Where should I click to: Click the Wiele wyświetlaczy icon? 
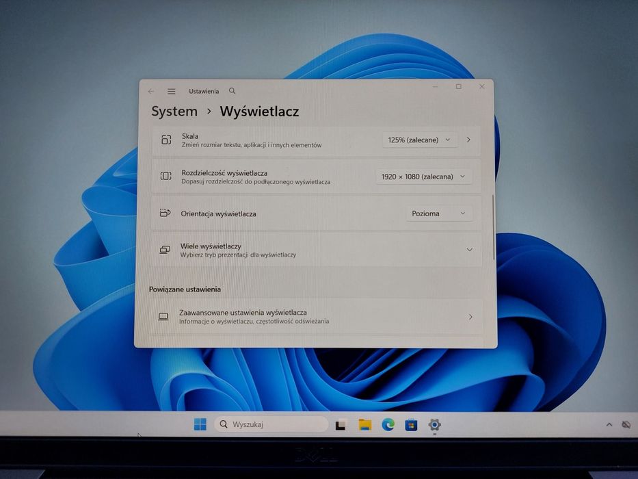point(164,250)
